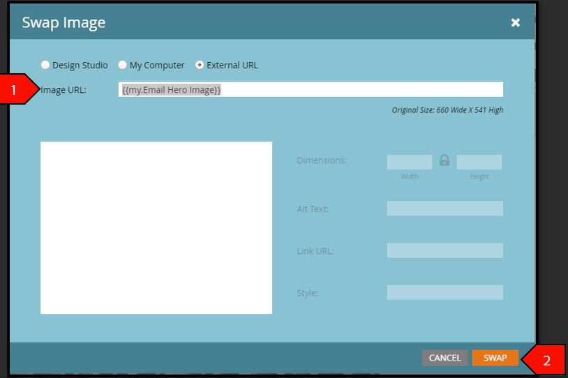Close the Swap Image dialog

pyautogui.click(x=515, y=22)
